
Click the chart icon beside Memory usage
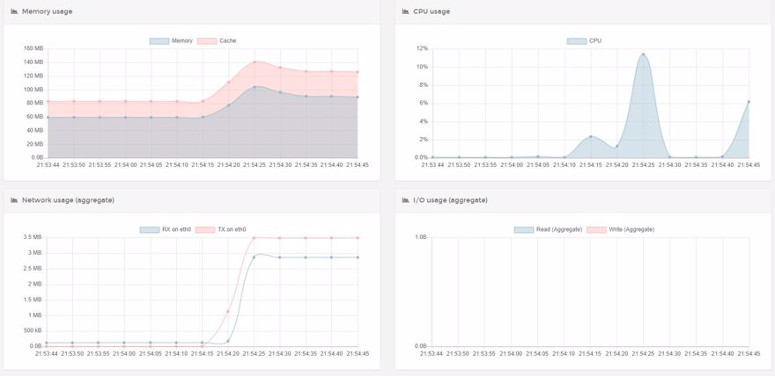pyautogui.click(x=14, y=11)
